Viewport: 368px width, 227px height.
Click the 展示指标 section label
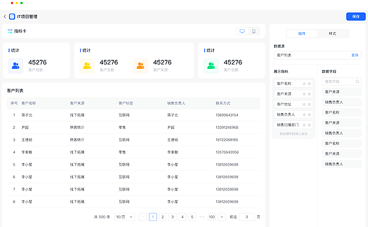(x=281, y=71)
